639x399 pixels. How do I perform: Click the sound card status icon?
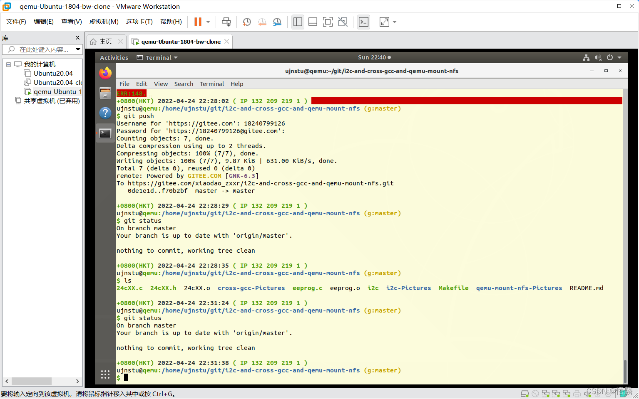587,394
